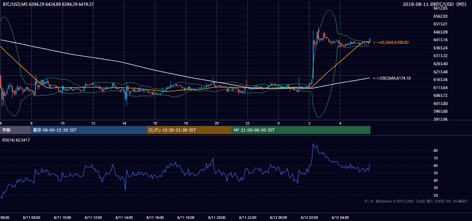Screen dimensions: 472x221
Task: Click RSI axis level 20
Action: pos(436,195)
